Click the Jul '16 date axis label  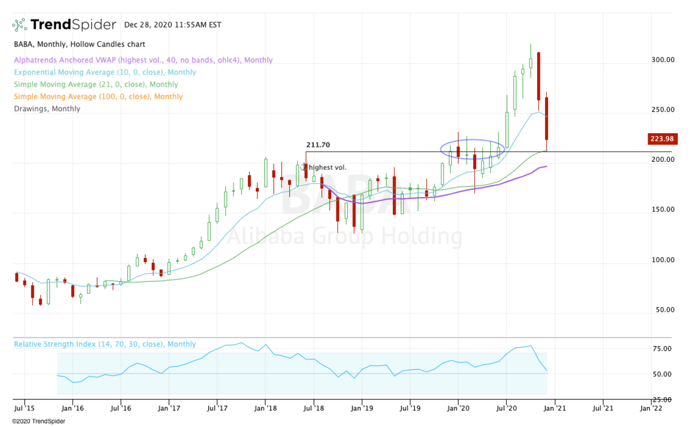tap(121, 408)
